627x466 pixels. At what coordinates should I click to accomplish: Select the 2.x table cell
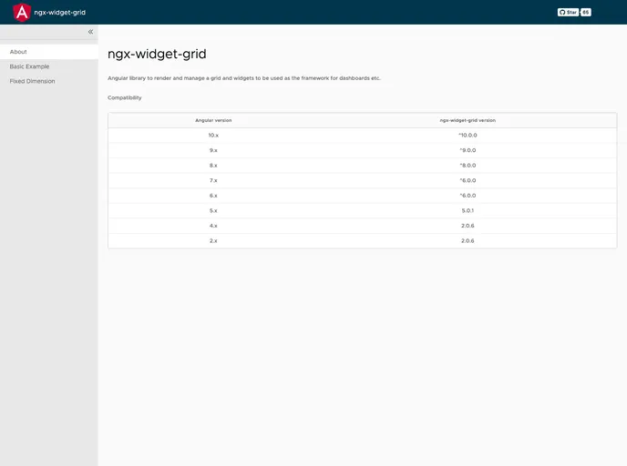(x=213, y=241)
